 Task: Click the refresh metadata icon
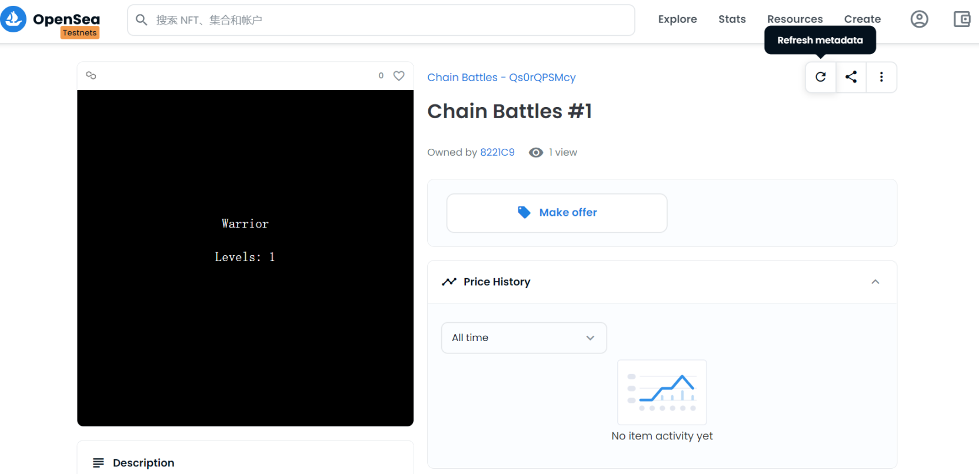[821, 77]
